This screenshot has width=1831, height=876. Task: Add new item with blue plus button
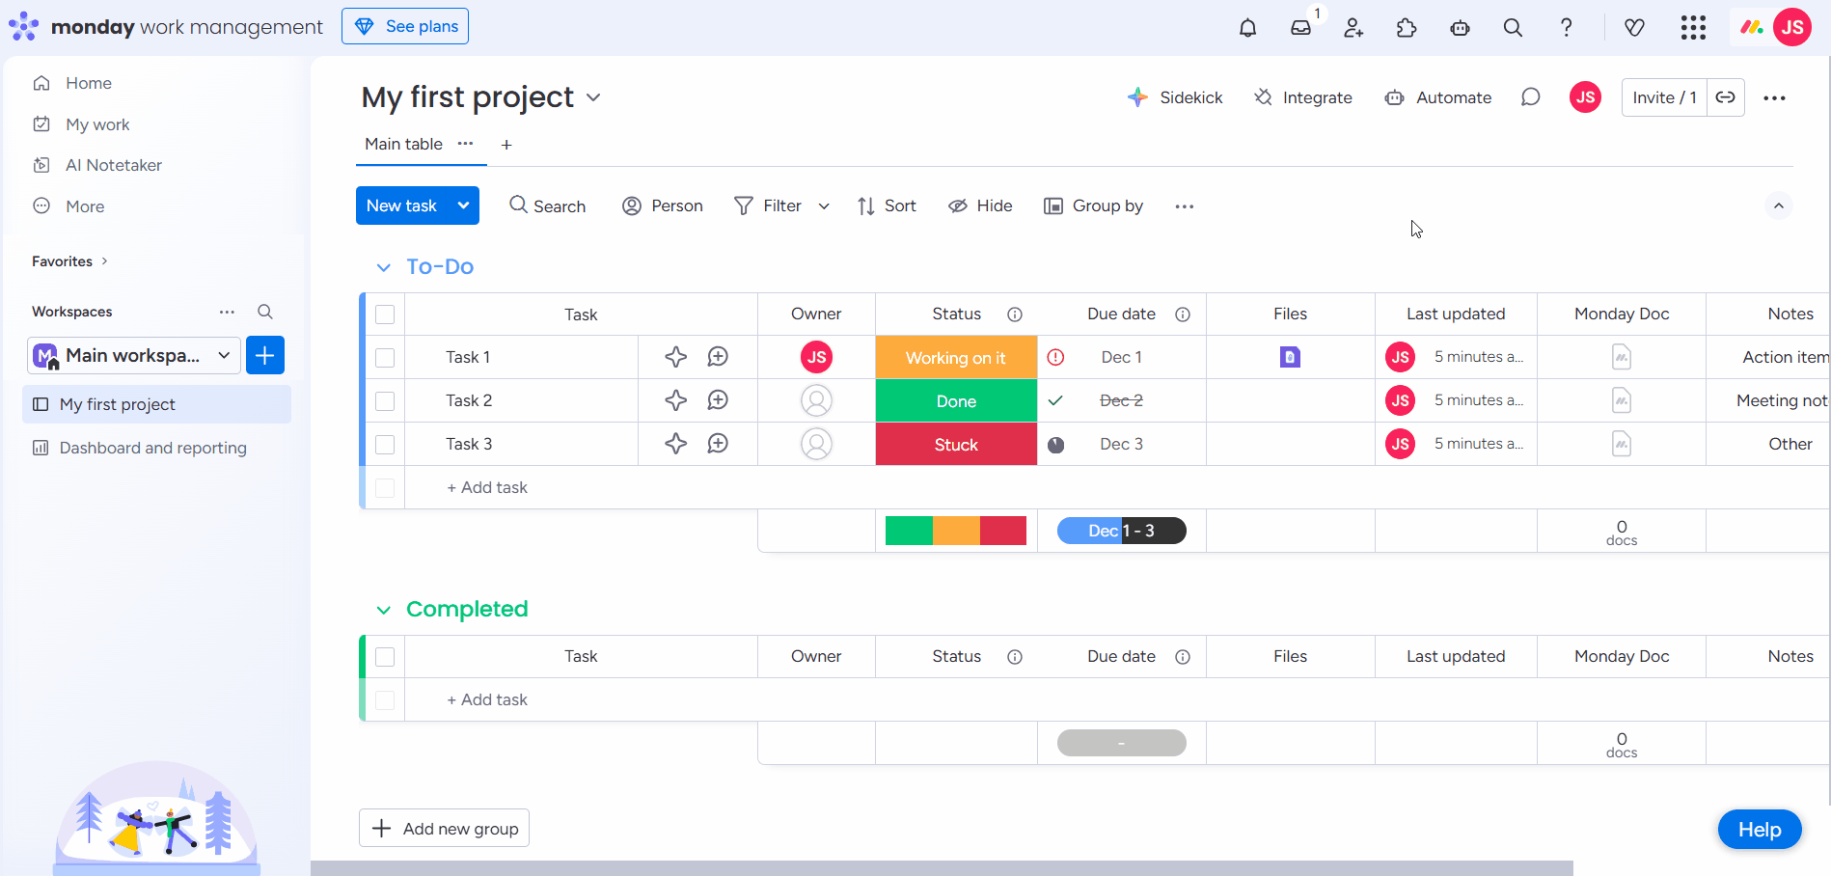click(265, 355)
